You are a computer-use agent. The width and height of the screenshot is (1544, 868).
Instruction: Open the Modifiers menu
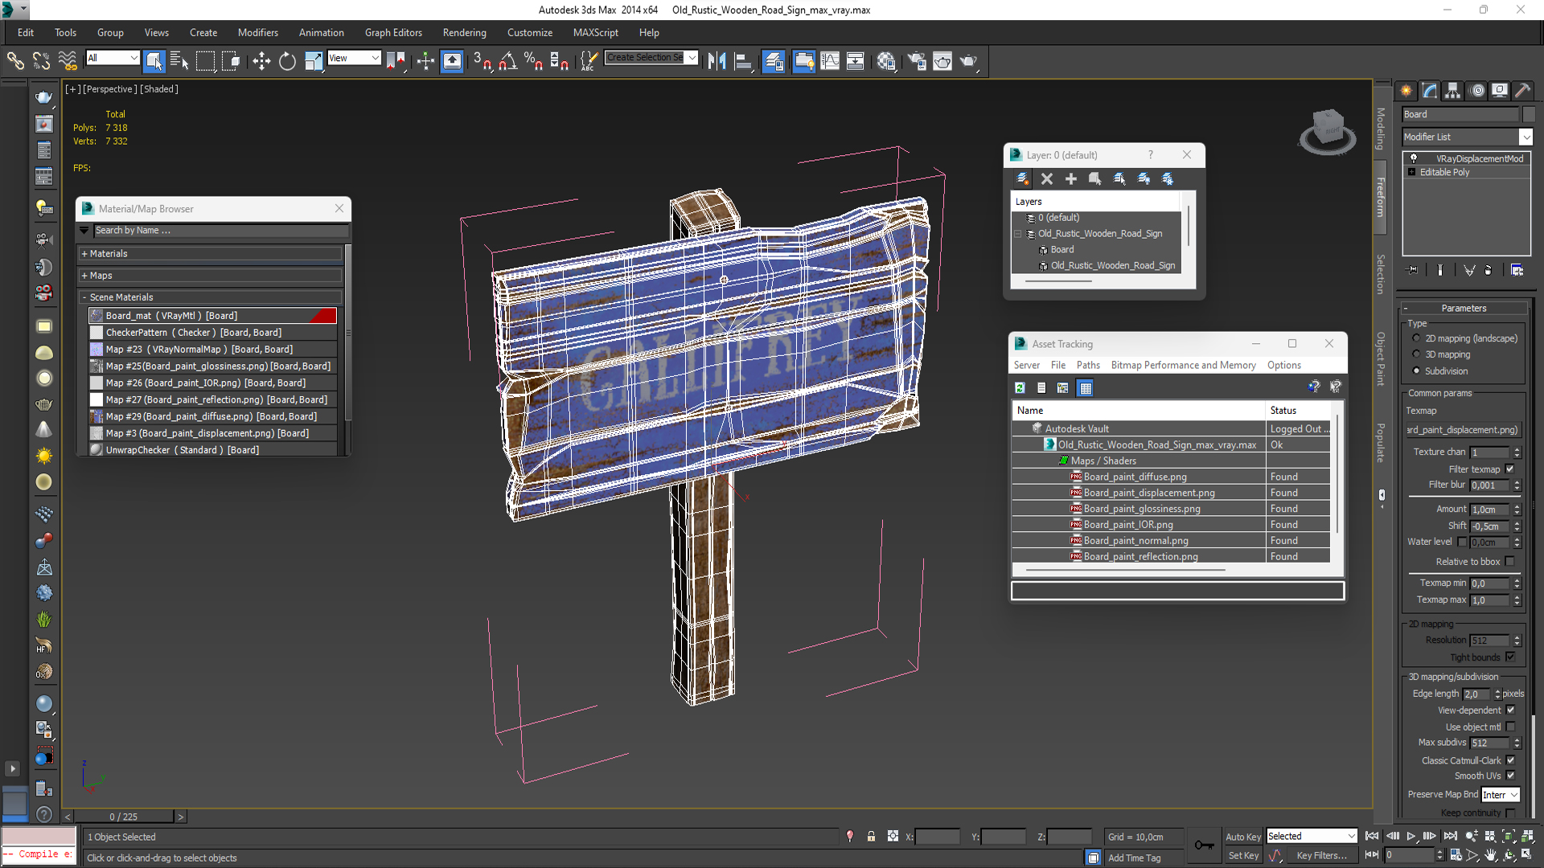click(257, 33)
